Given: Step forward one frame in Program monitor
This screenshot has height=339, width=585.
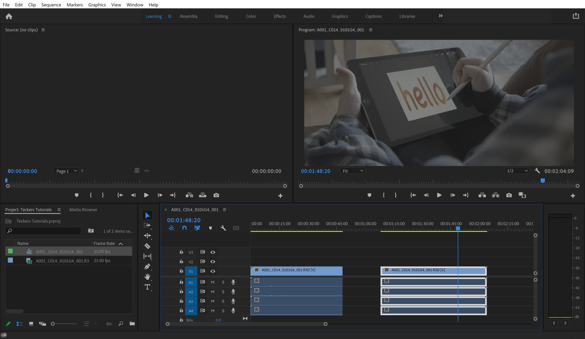Looking at the screenshot, I should pos(453,195).
